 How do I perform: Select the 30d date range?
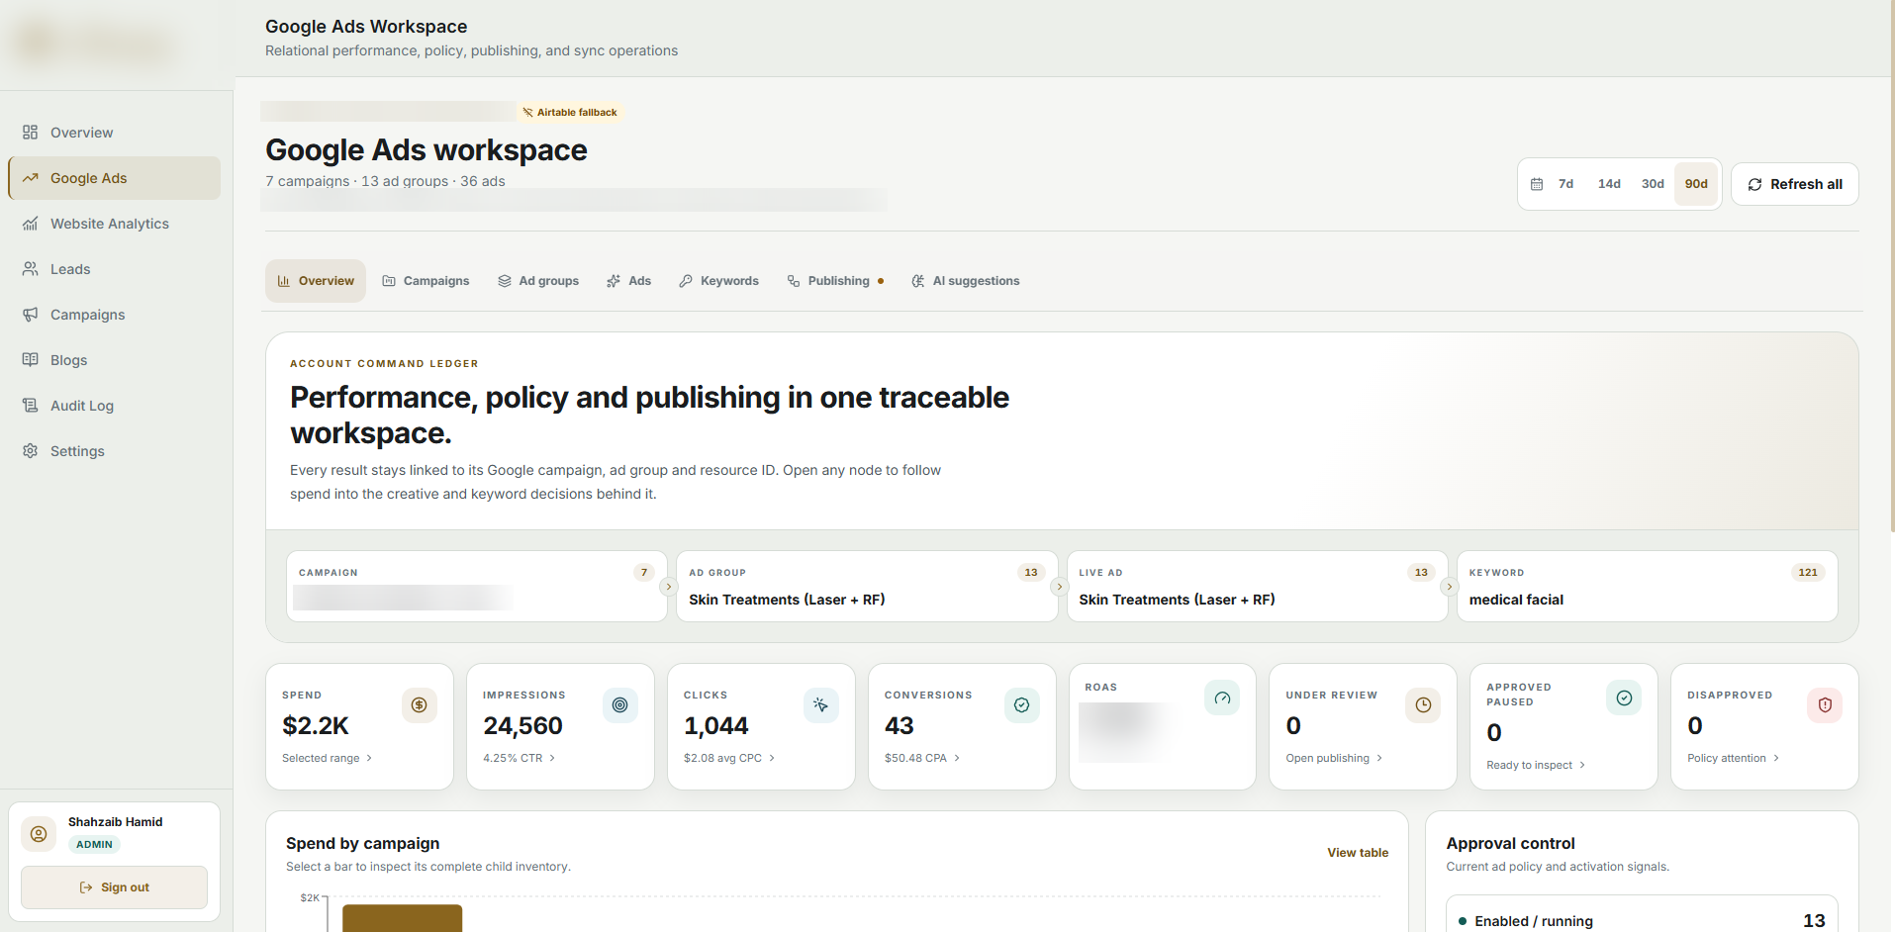tap(1653, 184)
